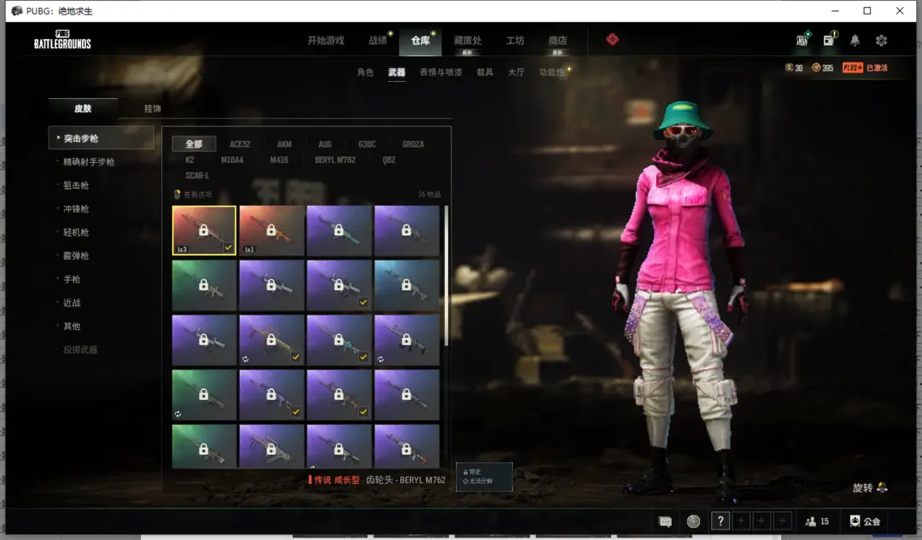Viewport: 922px width, 540px height.
Task: Open the notifications bell
Action: pos(855,40)
